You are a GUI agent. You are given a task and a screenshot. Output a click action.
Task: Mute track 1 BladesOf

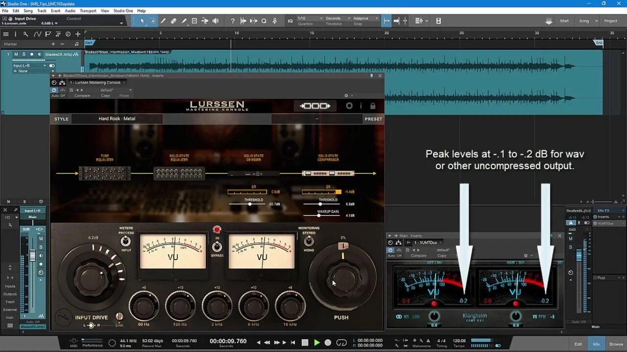(x=16, y=54)
